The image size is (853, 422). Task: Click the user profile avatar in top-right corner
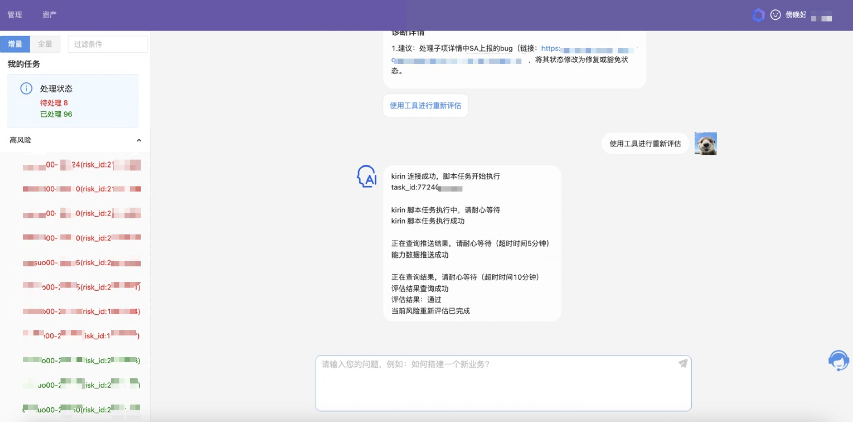click(822, 16)
